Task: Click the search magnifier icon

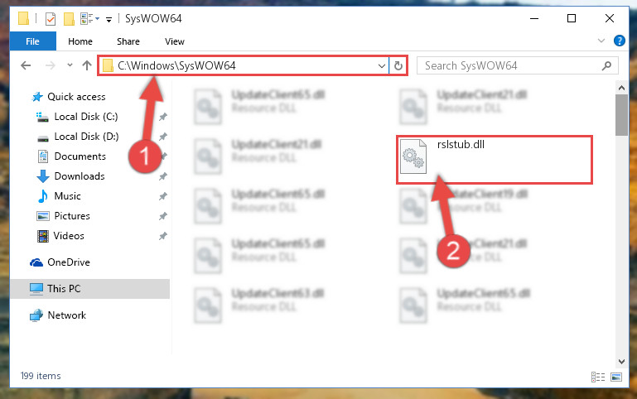Action: click(606, 65)
